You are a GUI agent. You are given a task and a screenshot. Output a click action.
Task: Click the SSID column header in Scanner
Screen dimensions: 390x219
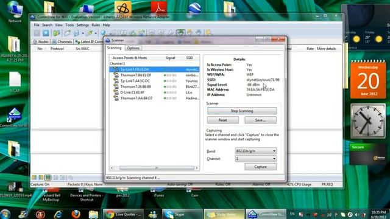point(190,58)
